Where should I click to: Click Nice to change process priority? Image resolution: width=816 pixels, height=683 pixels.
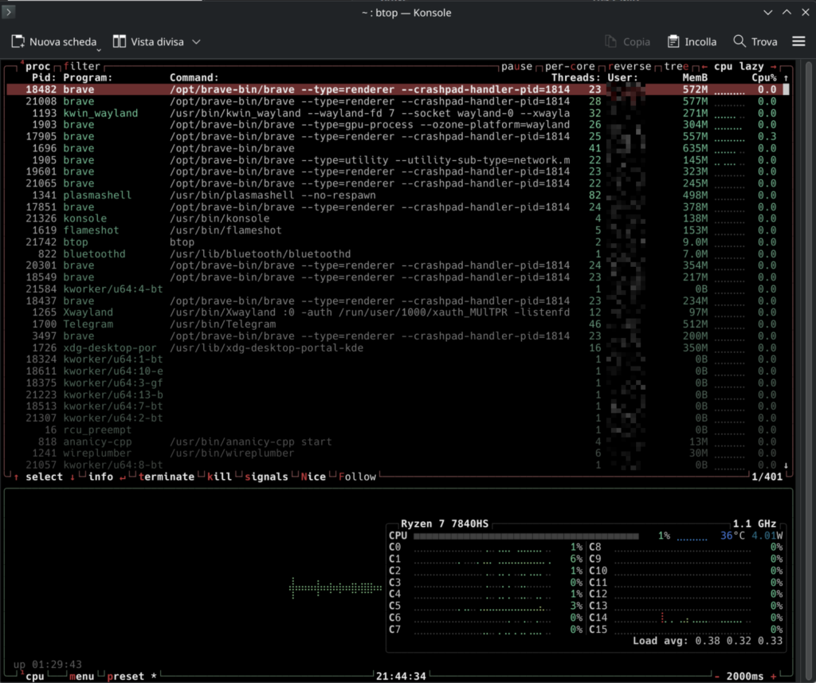click(312, 477)
